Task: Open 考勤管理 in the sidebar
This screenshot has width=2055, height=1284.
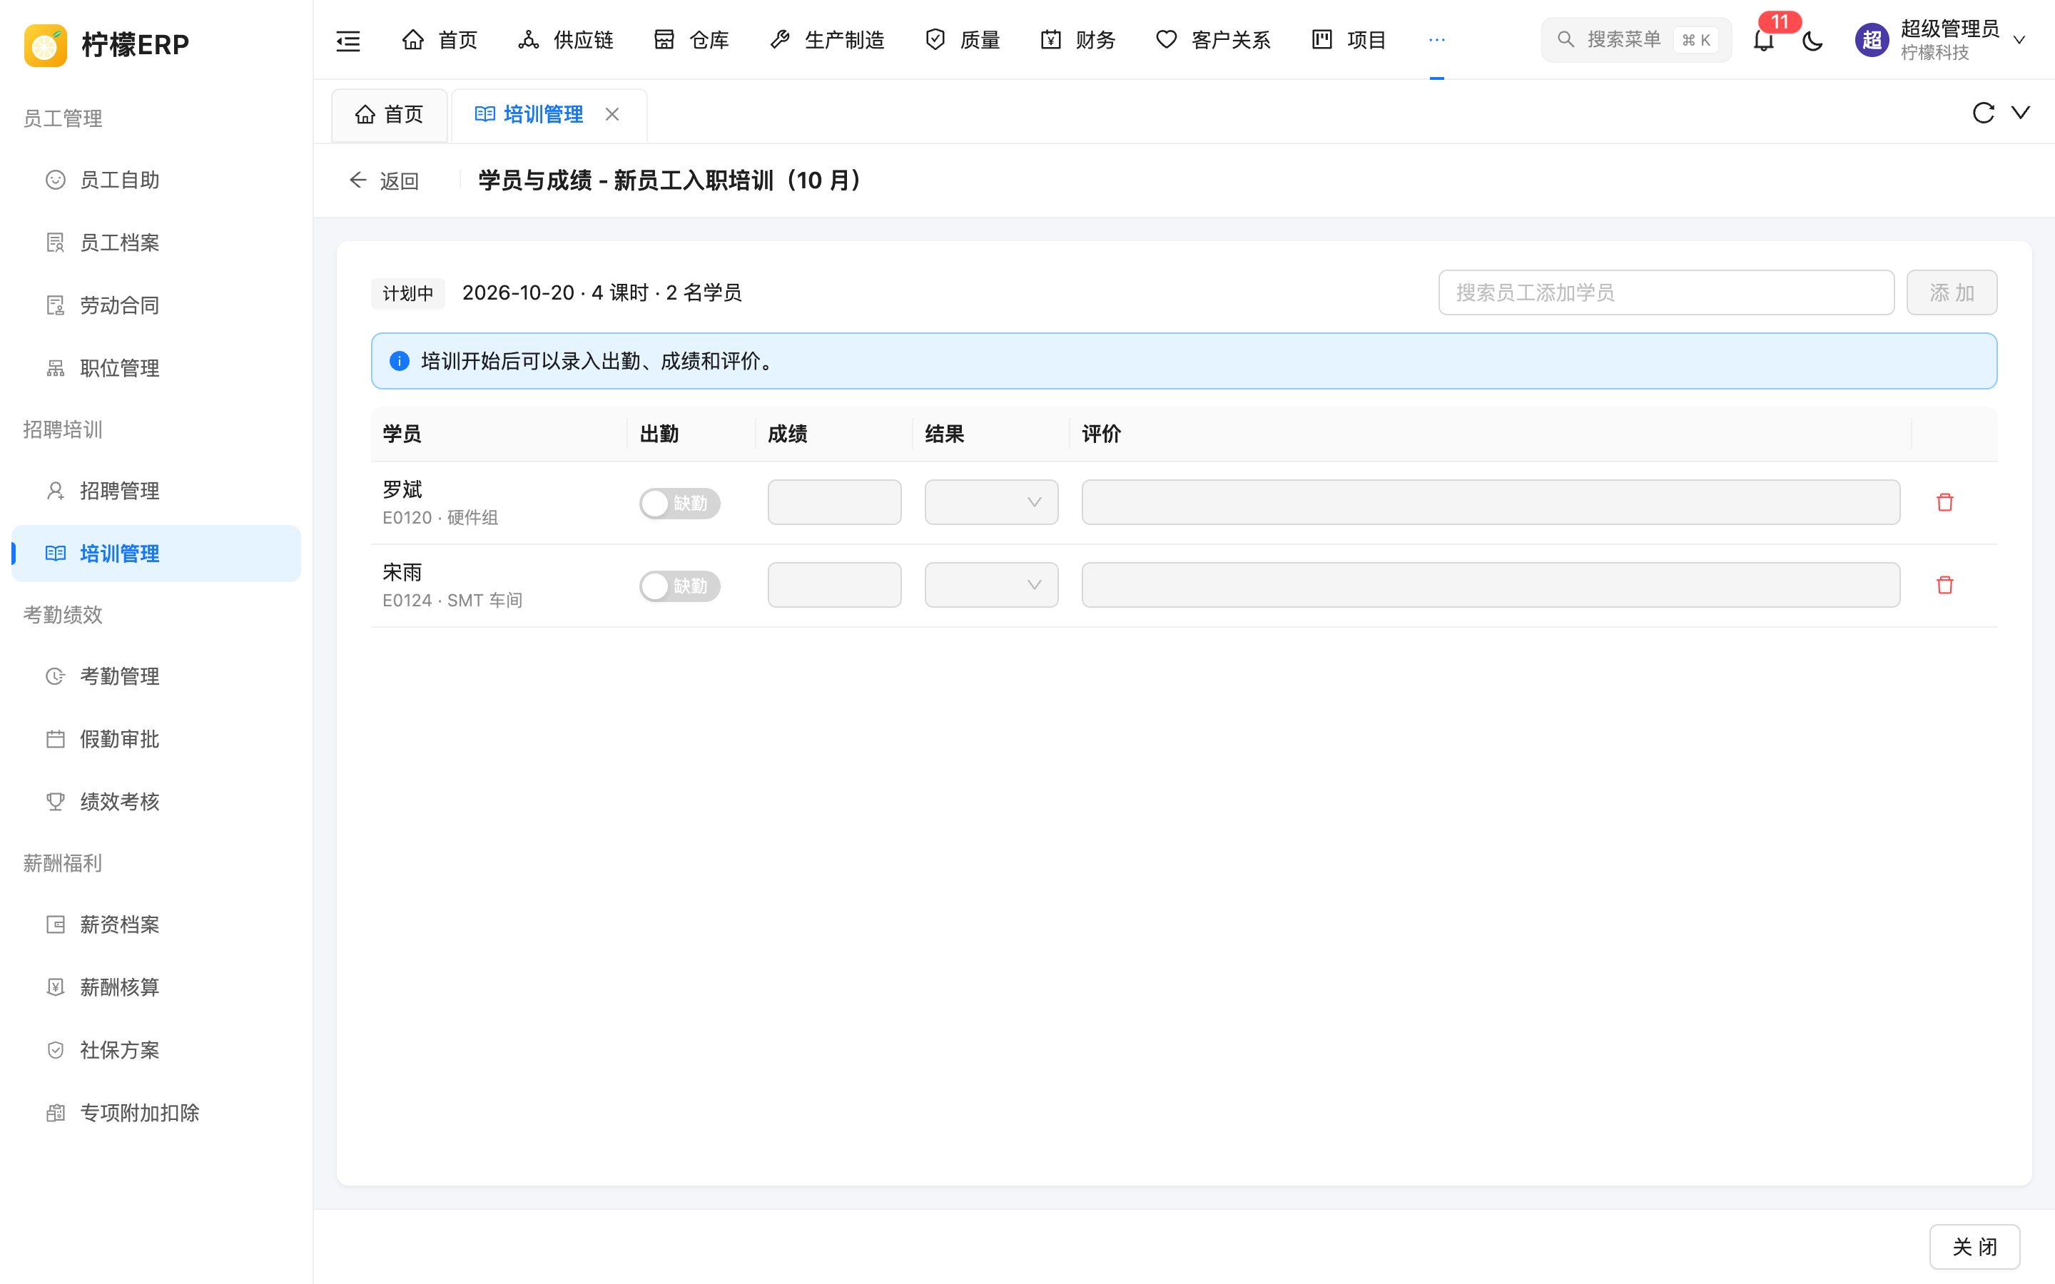Action: pos(156,676)
